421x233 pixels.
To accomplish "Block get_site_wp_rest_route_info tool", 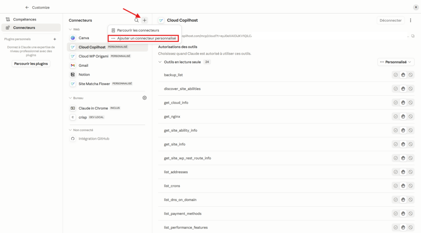I will click(411, 158).
